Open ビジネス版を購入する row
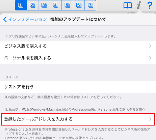156x140 pixels. (x=78, y=46)
